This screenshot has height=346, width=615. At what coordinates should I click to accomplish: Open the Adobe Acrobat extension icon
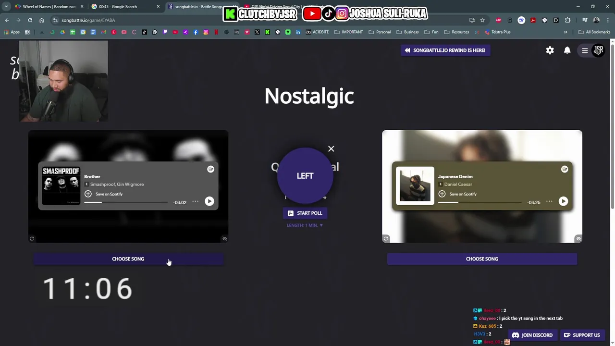click(533, 20)
